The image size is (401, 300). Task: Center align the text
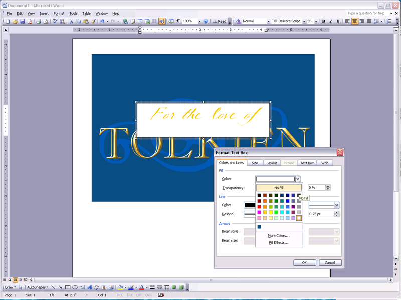point(354,21)
